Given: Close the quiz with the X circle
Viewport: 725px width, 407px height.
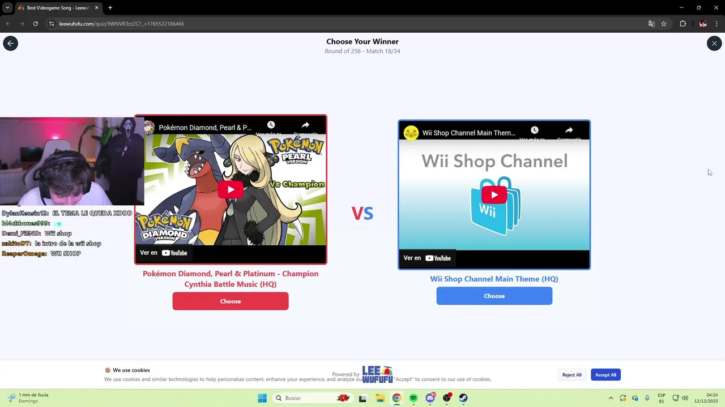Looking at the screenshot, I should point(714,44).
